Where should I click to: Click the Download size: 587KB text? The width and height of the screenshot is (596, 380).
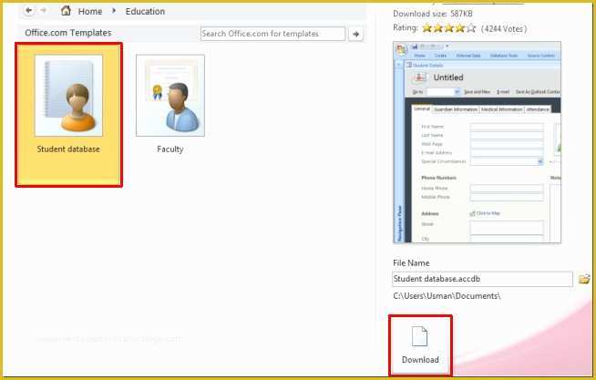coord(433,14)
